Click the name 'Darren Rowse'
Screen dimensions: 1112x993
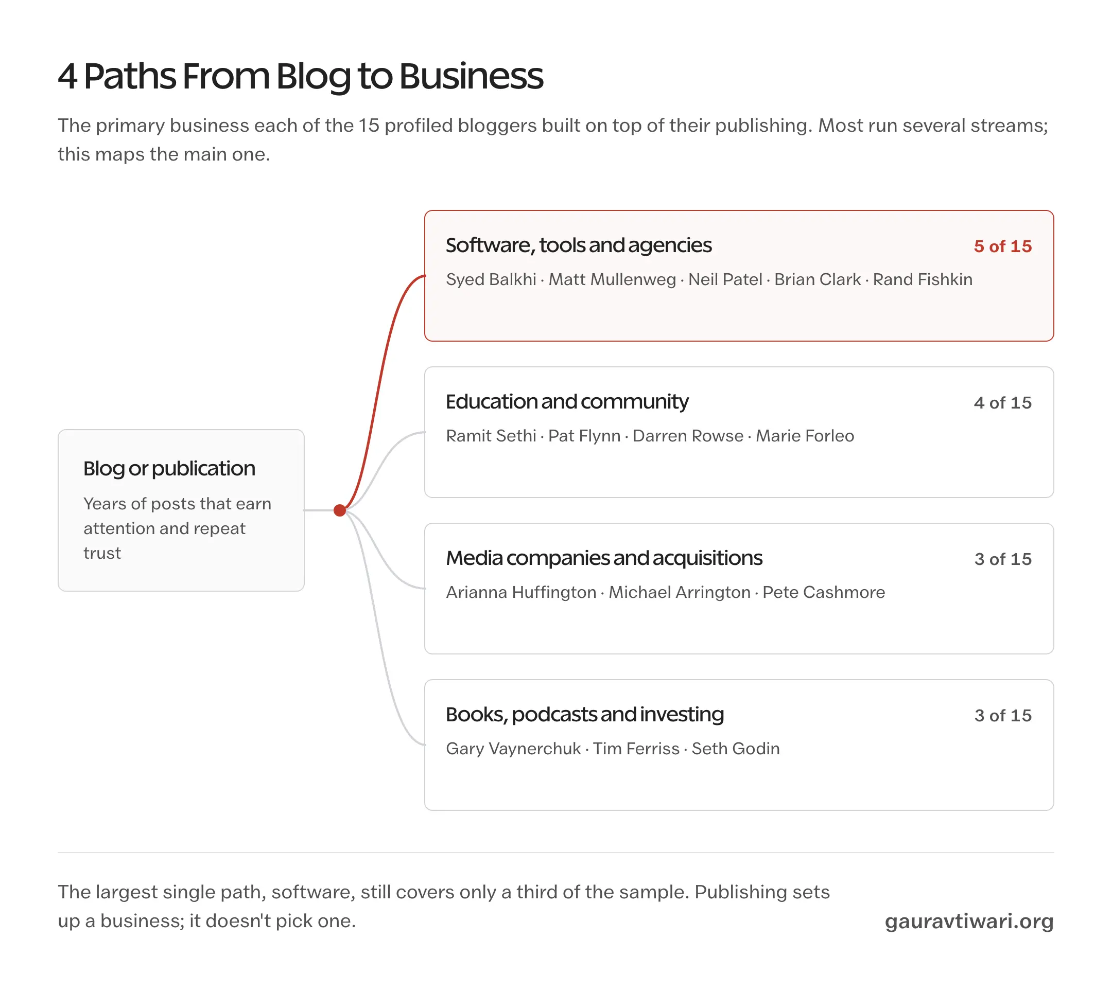pyautogui.click(x=688, y=436)
